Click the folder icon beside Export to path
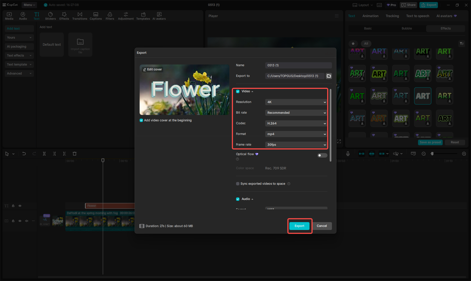This screenshot has width=471, height=281. tap(329, 76)
